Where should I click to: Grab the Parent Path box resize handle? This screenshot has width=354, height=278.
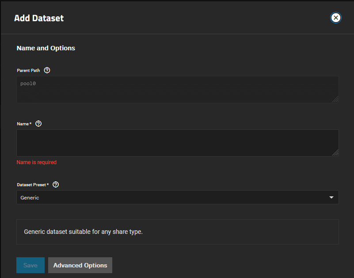click(335, 99)
